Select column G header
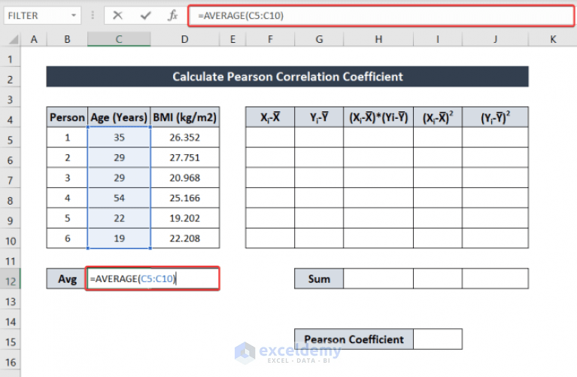577x377 pixels. 319,39
